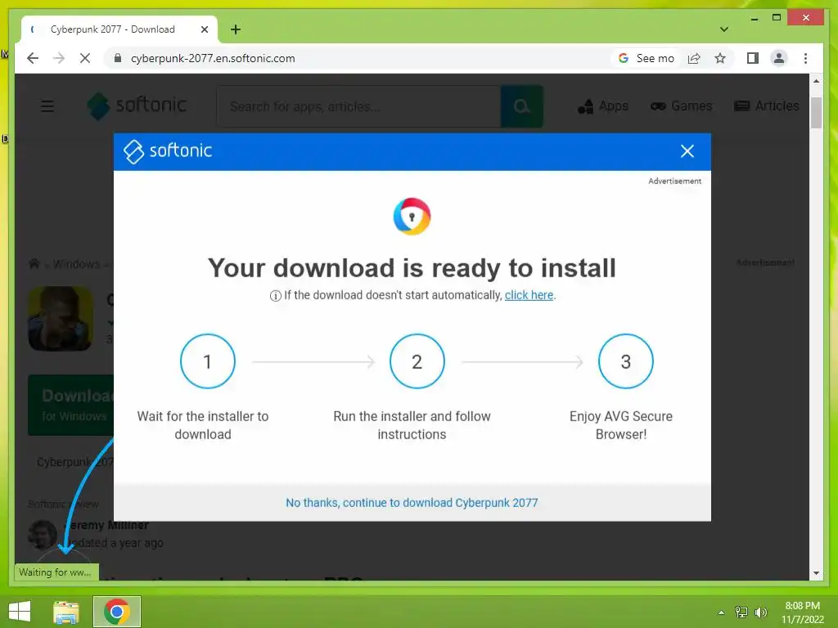This screenshot has height=628, width=838.
Task: Click the 'click here' download link
Action: [x=529, y=295]
